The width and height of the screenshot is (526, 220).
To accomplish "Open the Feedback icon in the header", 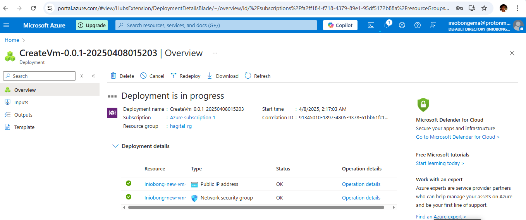I will (x=433, y=25).
